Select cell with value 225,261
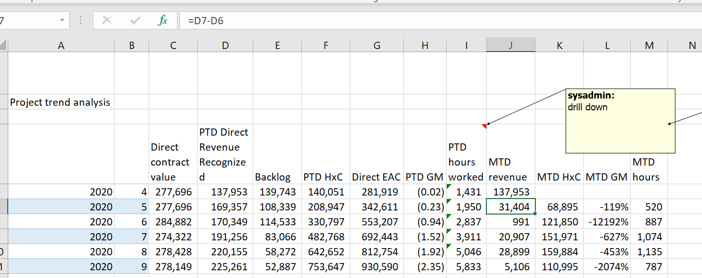 pos(225,266)
